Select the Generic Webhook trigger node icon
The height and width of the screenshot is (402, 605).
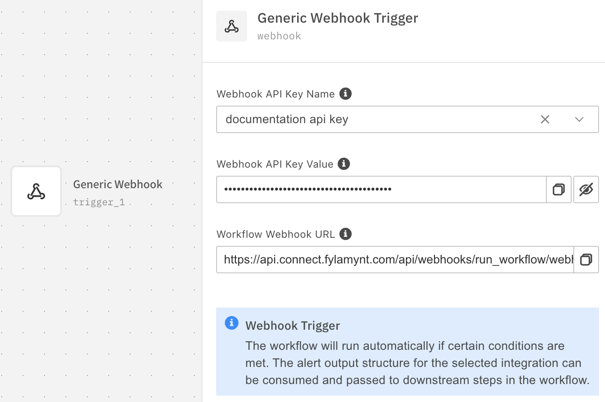(36, 192)
